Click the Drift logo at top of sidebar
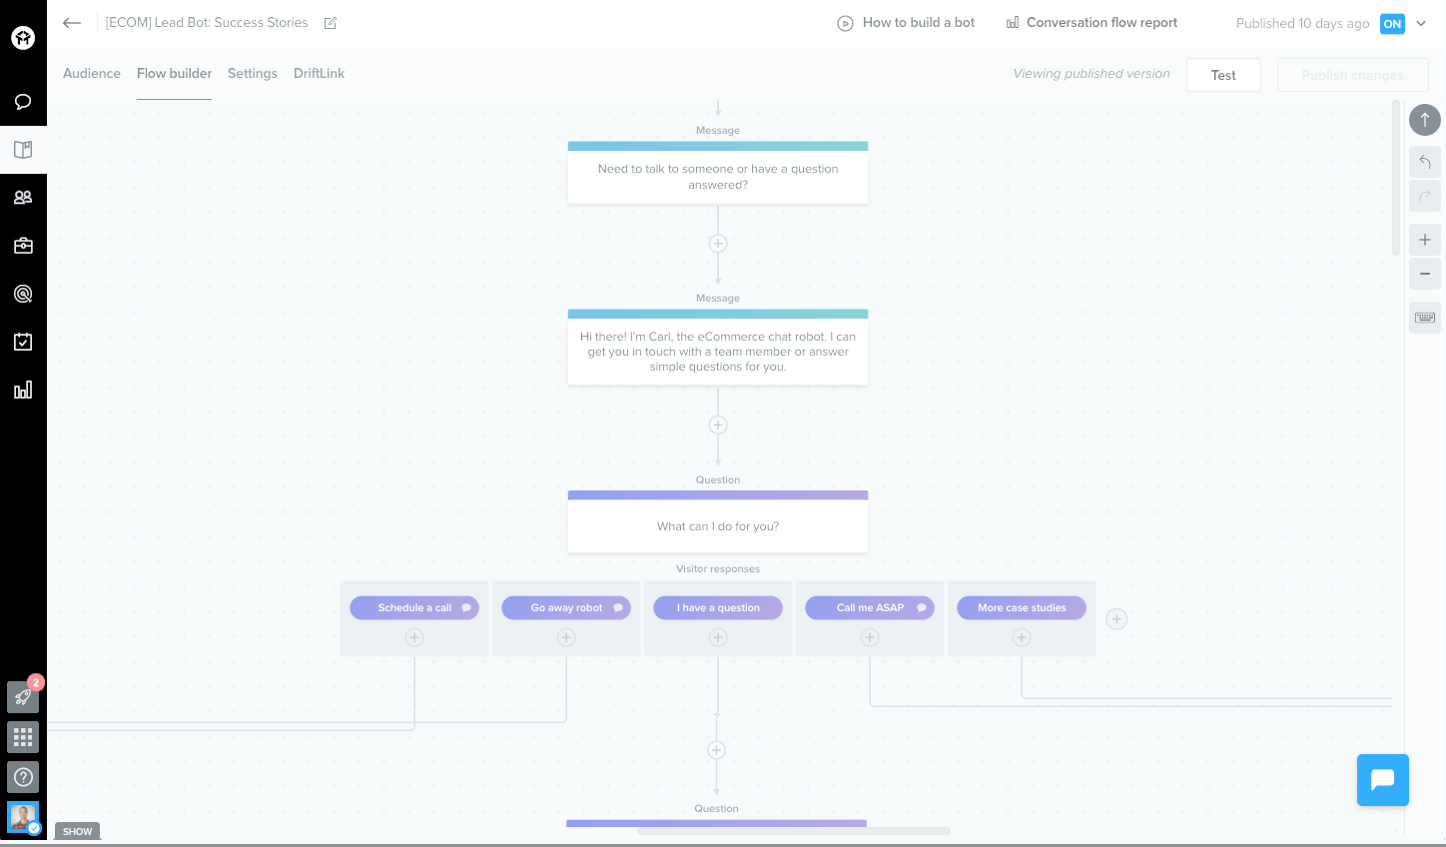The width and height of the screenshot is (1446, 847). click(x=23, y=37)
